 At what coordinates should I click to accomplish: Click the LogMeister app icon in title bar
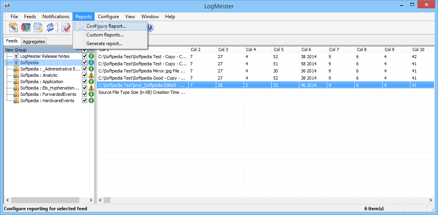[x=8, y=5]
